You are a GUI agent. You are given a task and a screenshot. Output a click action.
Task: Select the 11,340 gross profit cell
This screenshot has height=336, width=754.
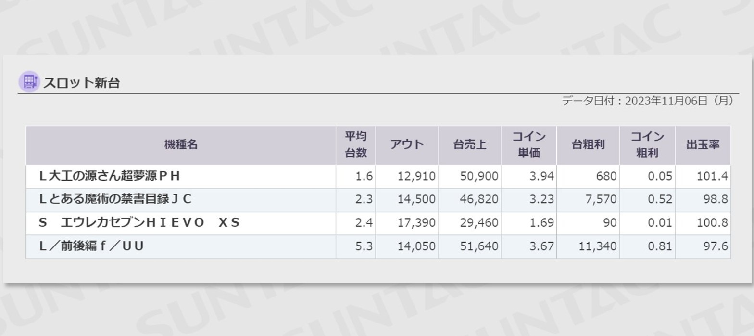[x=588, y=247]
